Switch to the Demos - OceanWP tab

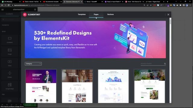pyautogui.click(x=93, y=2)
